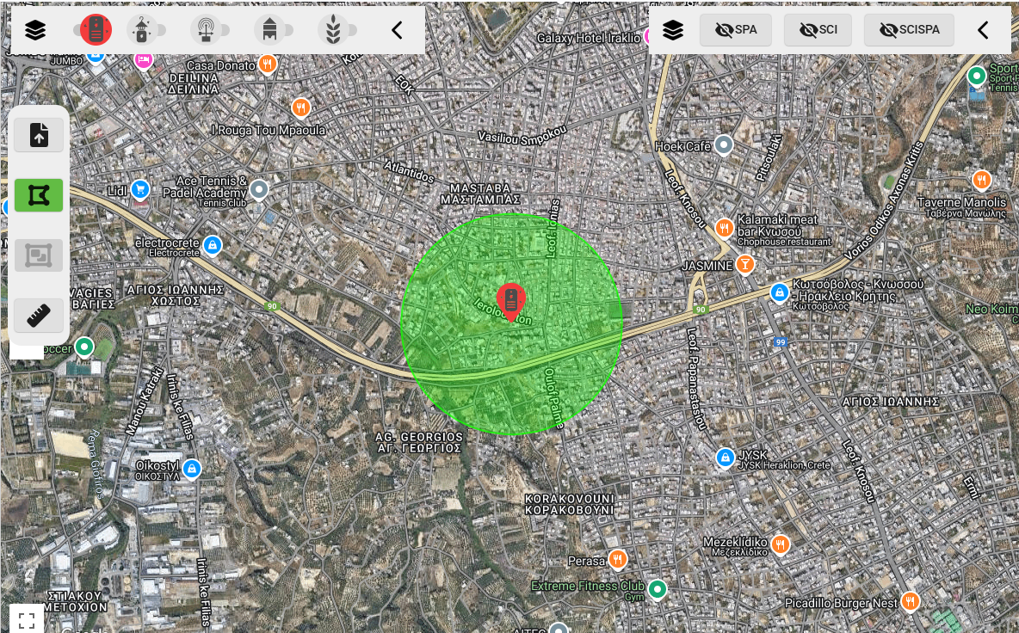Toggle the tower building layer switch

(272, 31)
